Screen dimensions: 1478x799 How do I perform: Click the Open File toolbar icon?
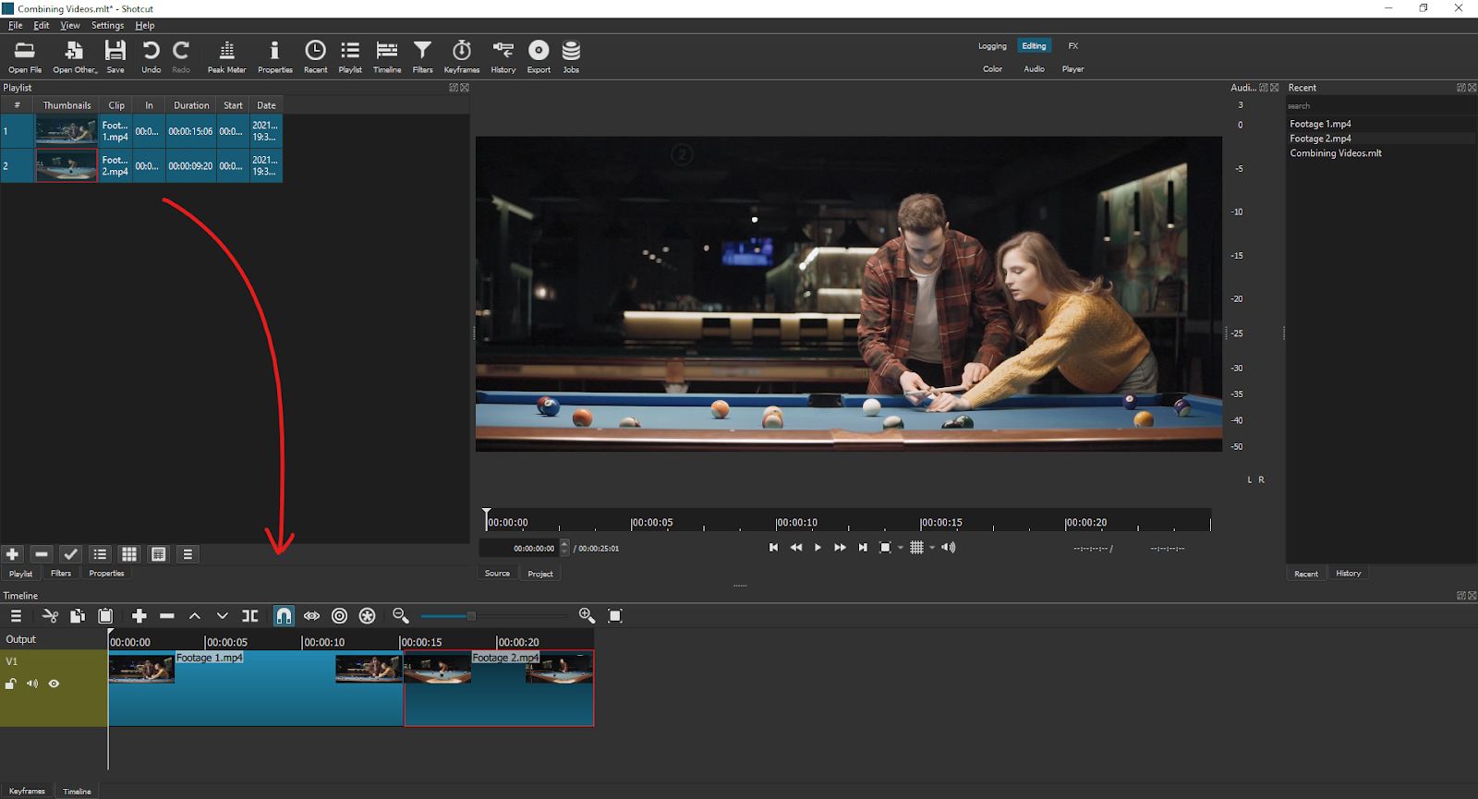(25, 56)
